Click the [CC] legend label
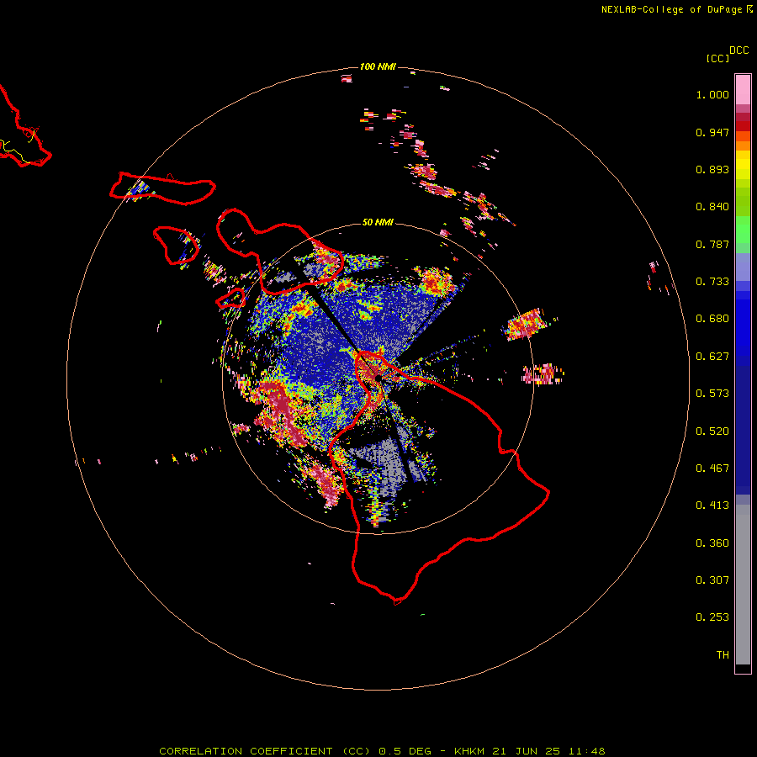Viewport: 757px width, 757px height. tap(717, 58)
